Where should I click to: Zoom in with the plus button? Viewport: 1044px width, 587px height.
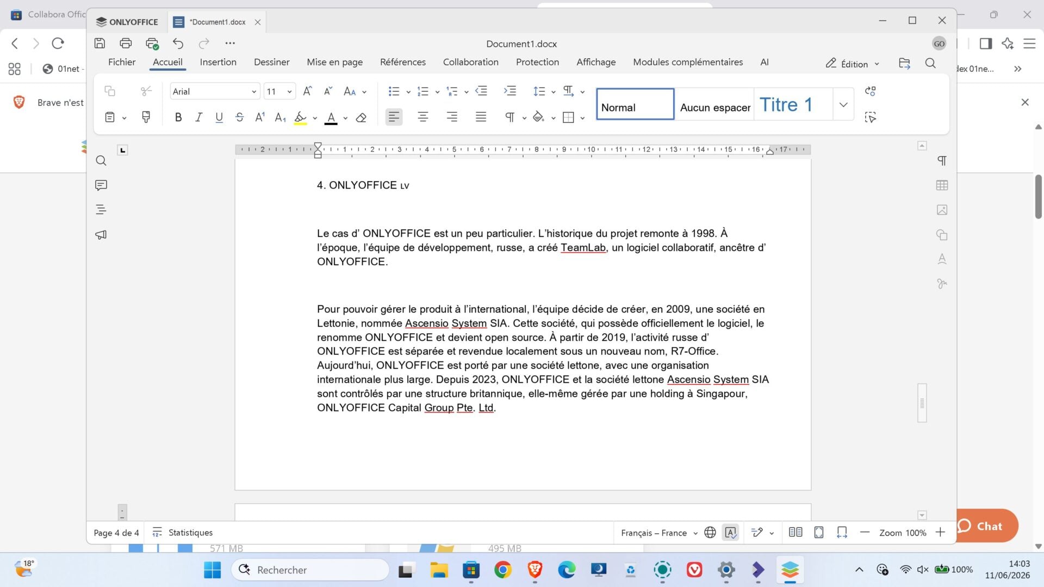point(940,533)
